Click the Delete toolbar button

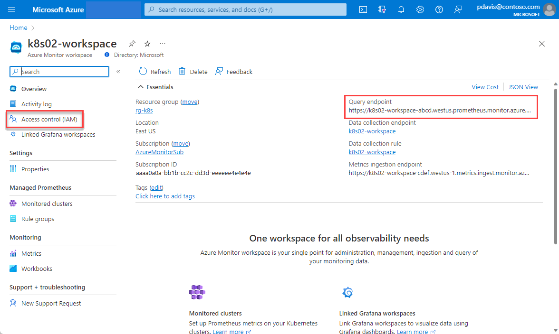[x=193, y=72]
